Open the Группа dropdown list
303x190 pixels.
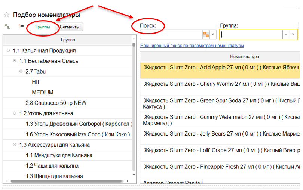pyautogui.click(x=286, y=34)
